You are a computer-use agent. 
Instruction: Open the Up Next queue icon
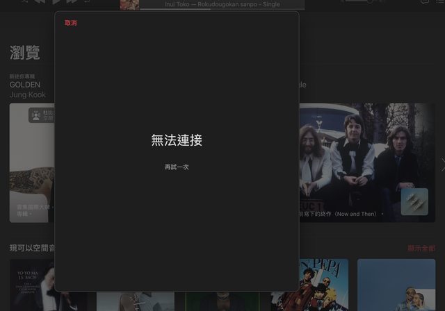tap(441, 2)
